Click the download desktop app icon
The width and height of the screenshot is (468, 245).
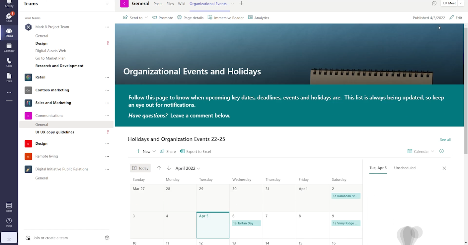click(9, 238)
